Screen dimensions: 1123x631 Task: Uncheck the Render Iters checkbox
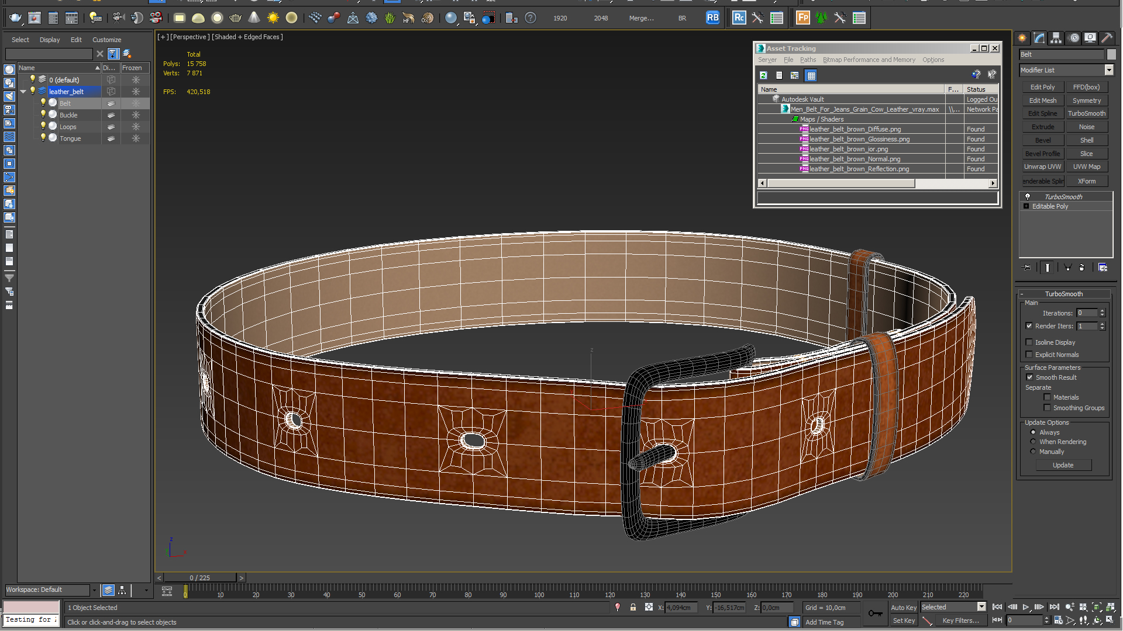(1029, 326)
